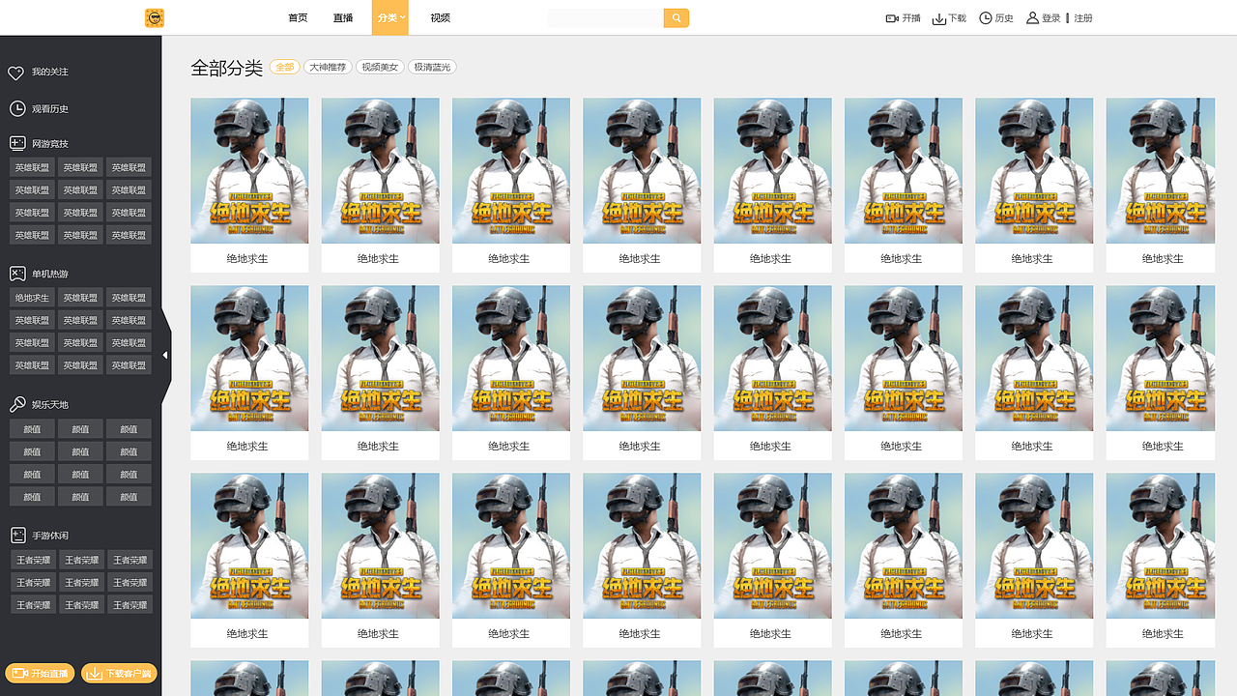Click the 下载客户端 button

[119, 674]
